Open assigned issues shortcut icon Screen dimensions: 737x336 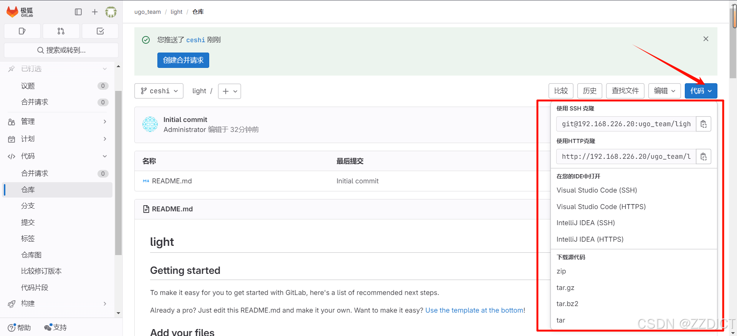click(x=22, y=31)
